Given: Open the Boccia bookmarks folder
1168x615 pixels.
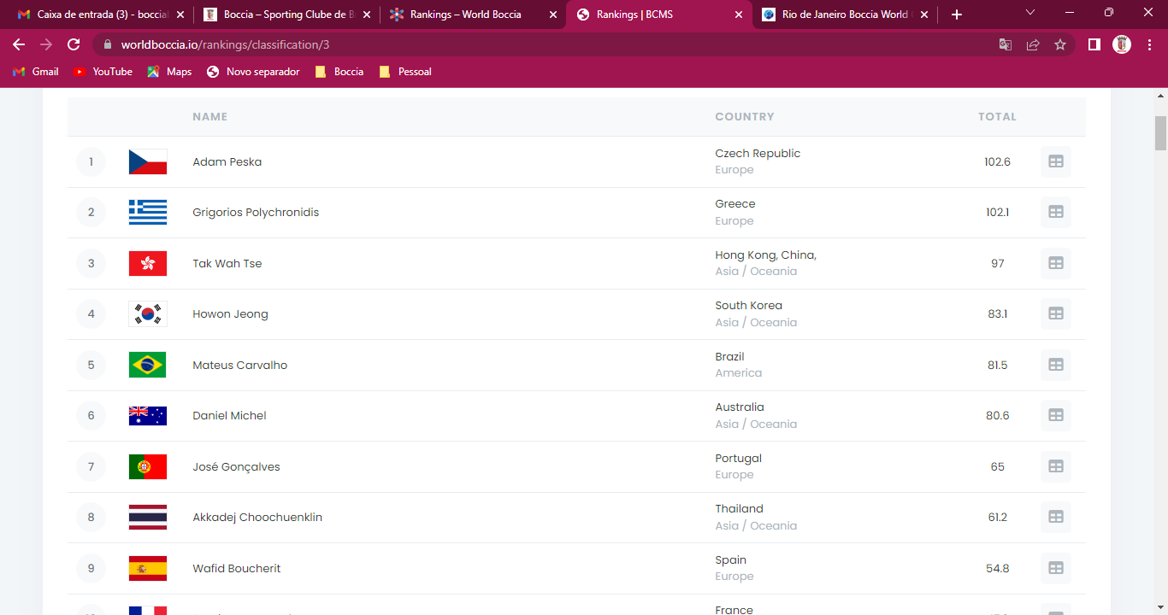Looking at the screenshot, I should [339, 72].
